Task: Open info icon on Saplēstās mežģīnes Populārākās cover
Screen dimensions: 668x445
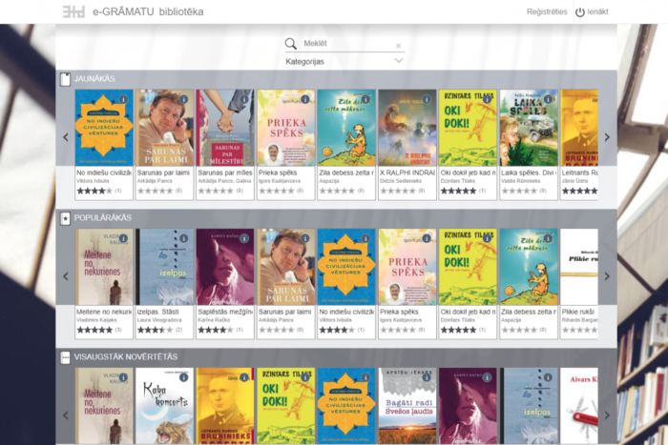Action: pyautogui.click(x=244, y=238)
